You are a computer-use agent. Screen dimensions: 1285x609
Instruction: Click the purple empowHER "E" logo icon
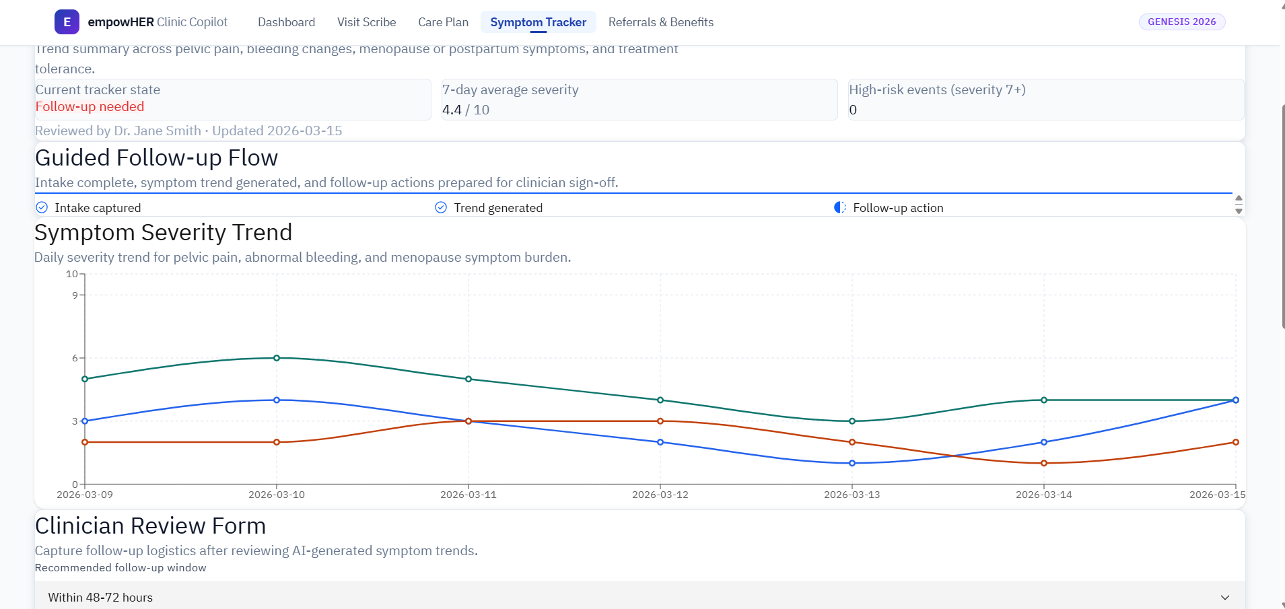[x=67, y=22]
